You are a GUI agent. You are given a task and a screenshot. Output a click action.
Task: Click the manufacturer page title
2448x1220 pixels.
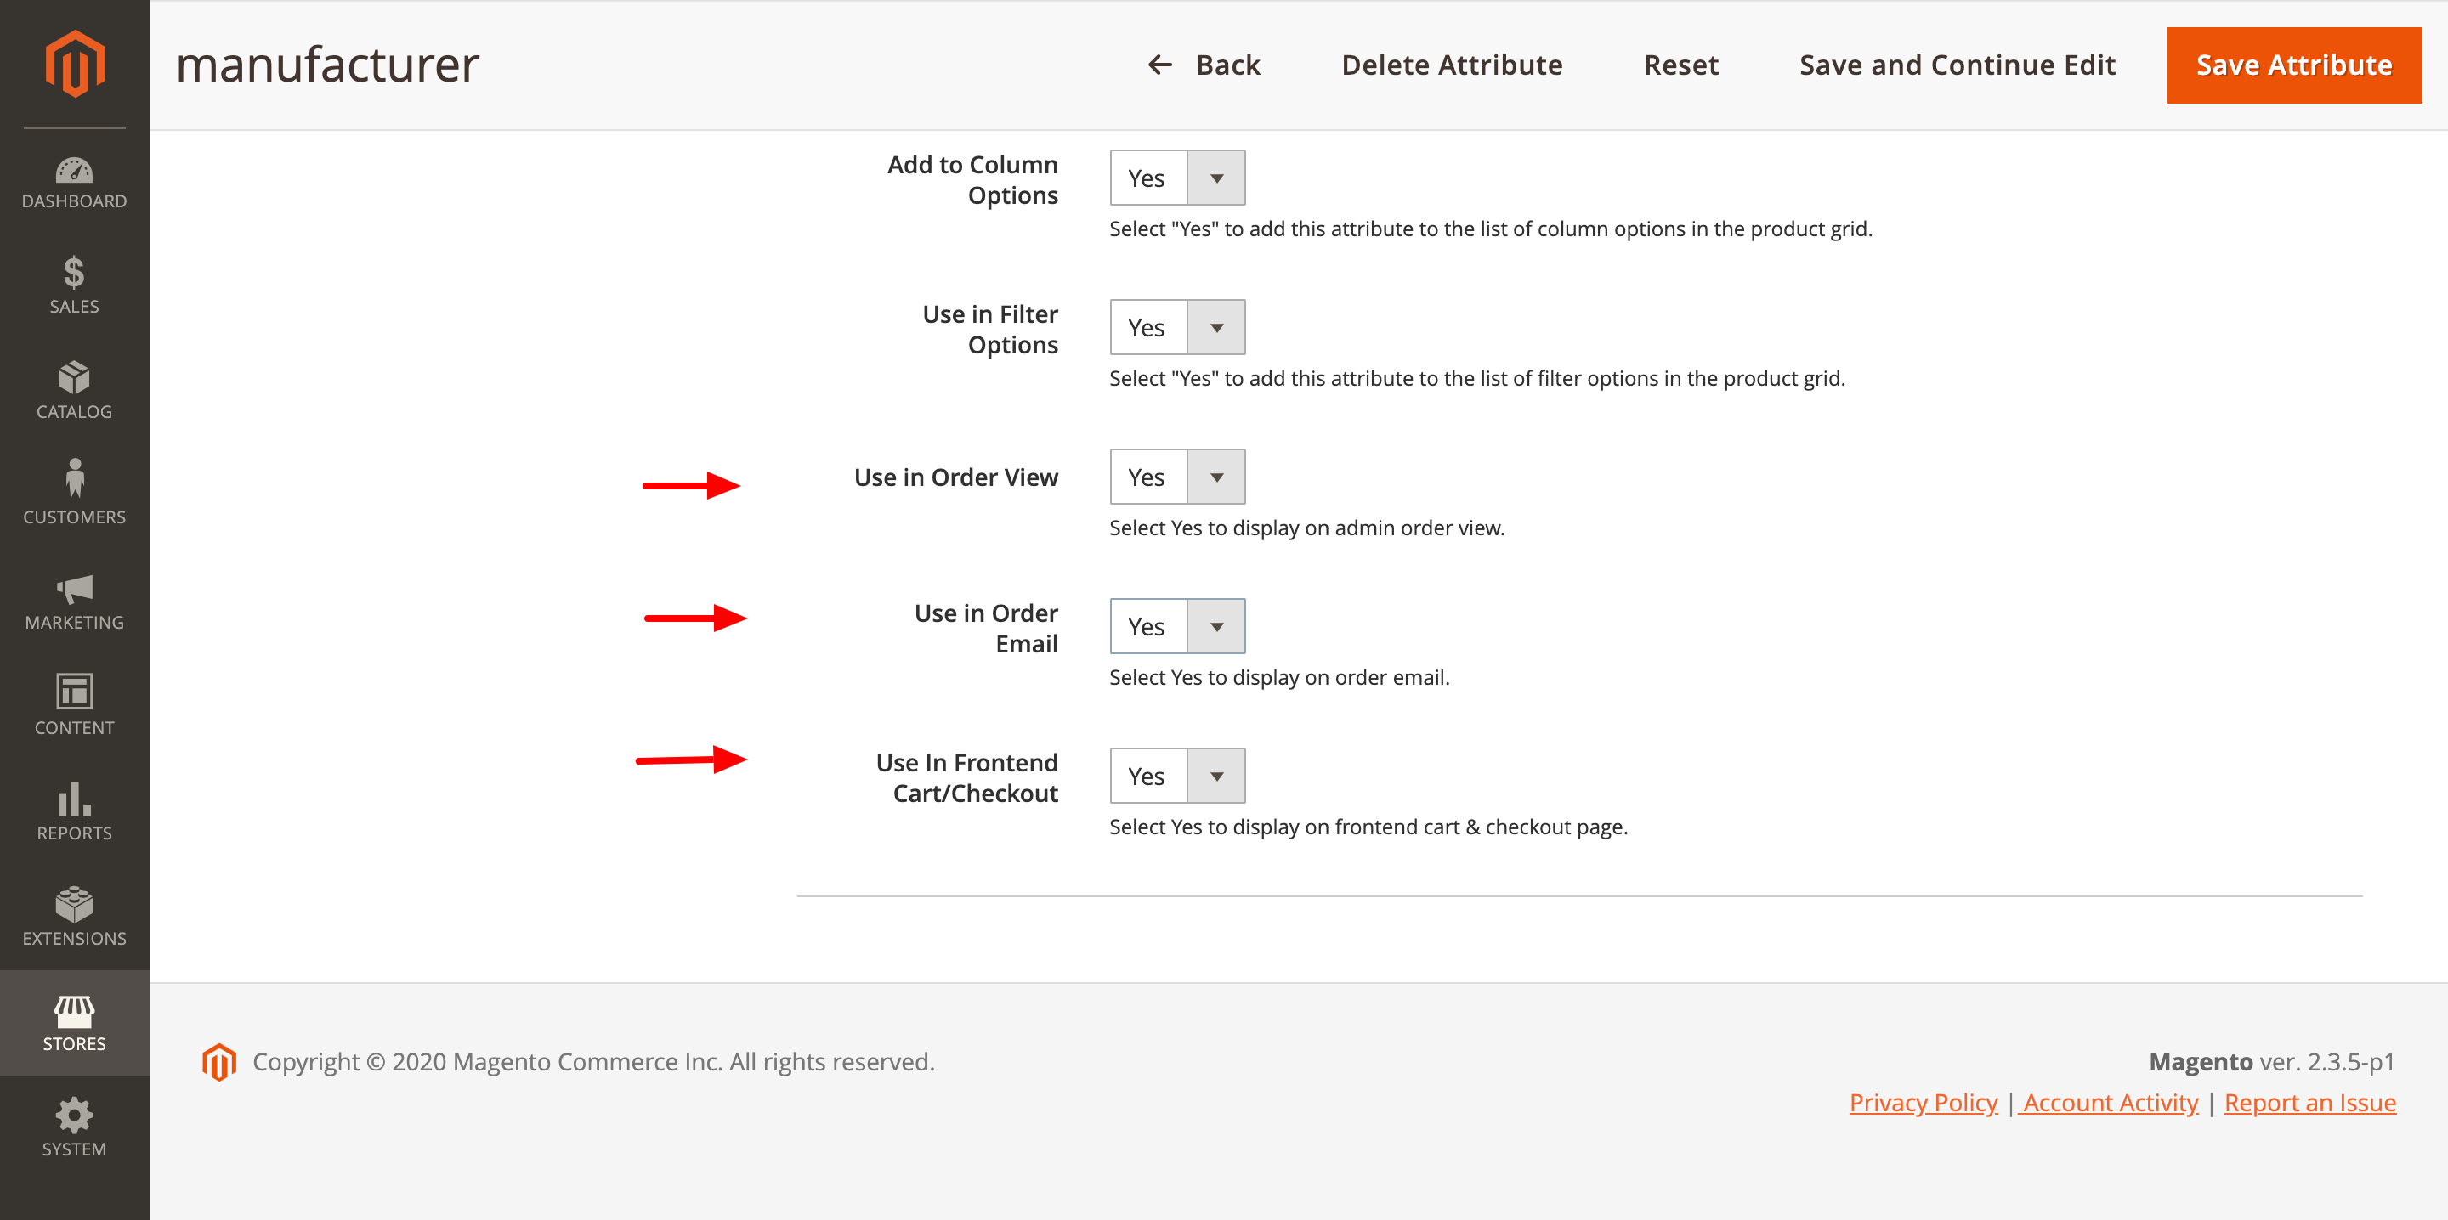click(328, 65)
